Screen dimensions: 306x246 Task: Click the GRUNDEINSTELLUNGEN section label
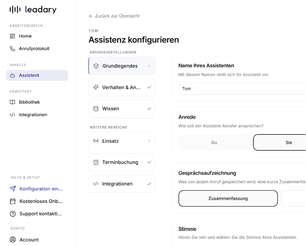point(113,52)
